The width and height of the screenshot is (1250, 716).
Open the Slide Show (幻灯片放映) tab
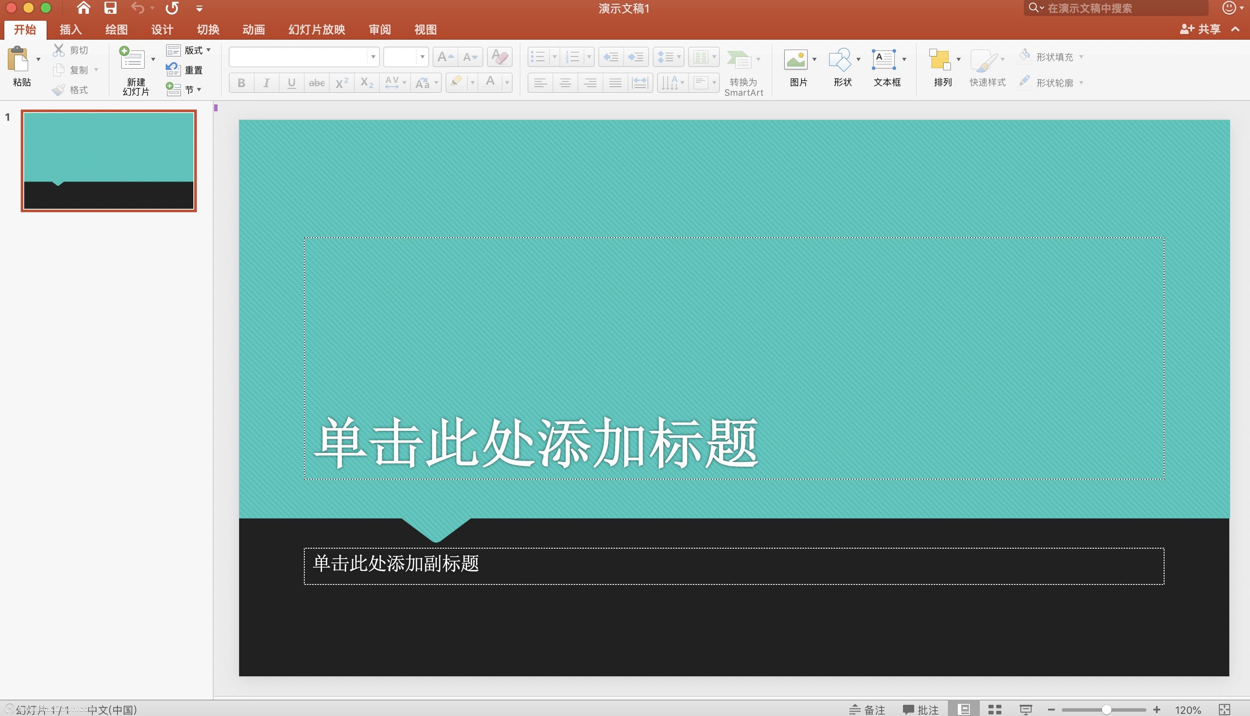(x=316, y=29)
